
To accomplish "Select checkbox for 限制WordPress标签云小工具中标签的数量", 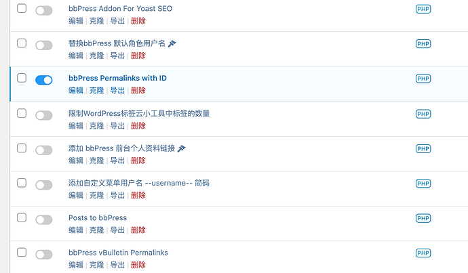I will click(x=22, y=113).
